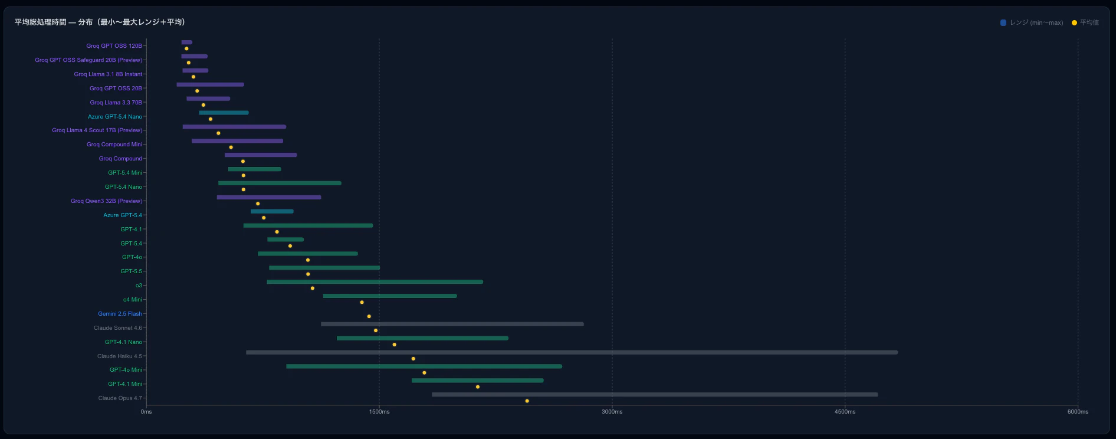Select Groq Llama 4 Scout 17B (Preview) label
This screenshot has height=439, width=1116.
(x=97, y=130)
